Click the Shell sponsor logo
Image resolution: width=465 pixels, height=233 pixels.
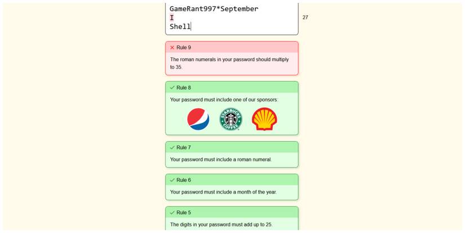coord(264,119)
